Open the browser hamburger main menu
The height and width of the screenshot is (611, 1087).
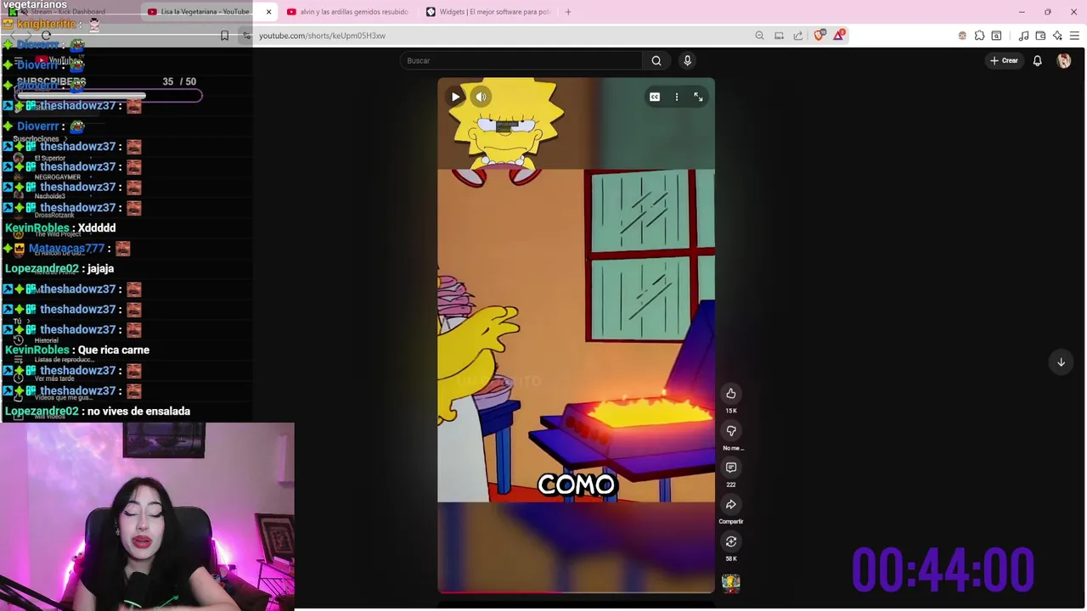pos(1074,36)
